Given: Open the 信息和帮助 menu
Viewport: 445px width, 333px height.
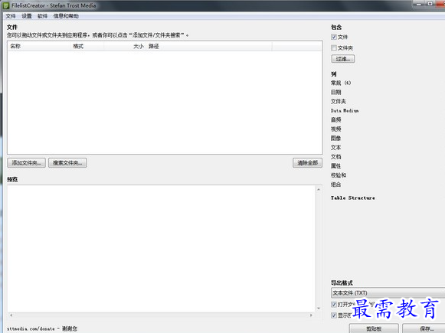Looking at the screenshot, I should click(66, 16).
